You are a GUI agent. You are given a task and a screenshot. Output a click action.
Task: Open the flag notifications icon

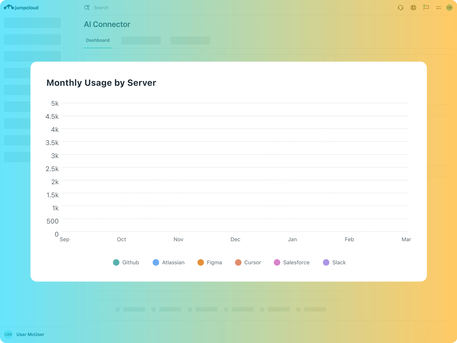(426, 7)
